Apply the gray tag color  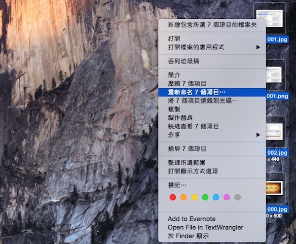pos(237,197)
